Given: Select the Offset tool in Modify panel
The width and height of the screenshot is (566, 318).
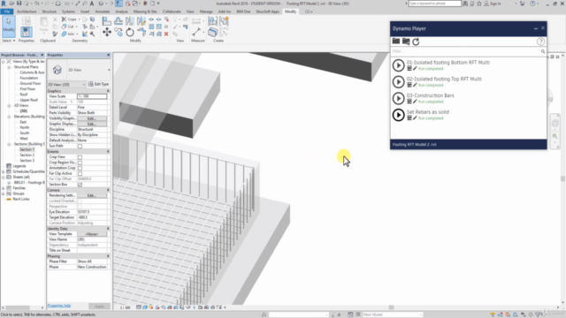Looking at the screenshot, I should (119, 21).
